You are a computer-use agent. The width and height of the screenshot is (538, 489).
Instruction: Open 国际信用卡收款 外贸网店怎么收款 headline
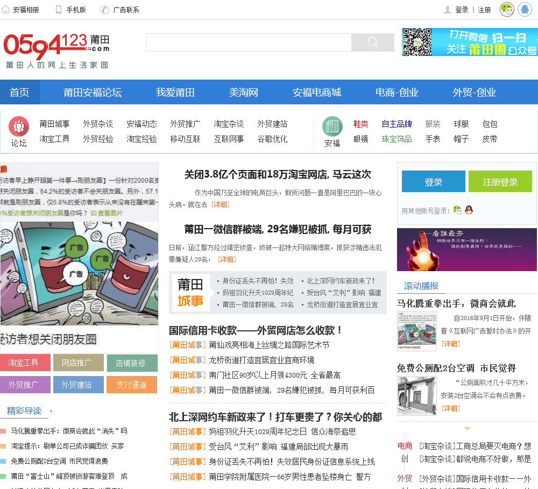click(x=255, y=330)
